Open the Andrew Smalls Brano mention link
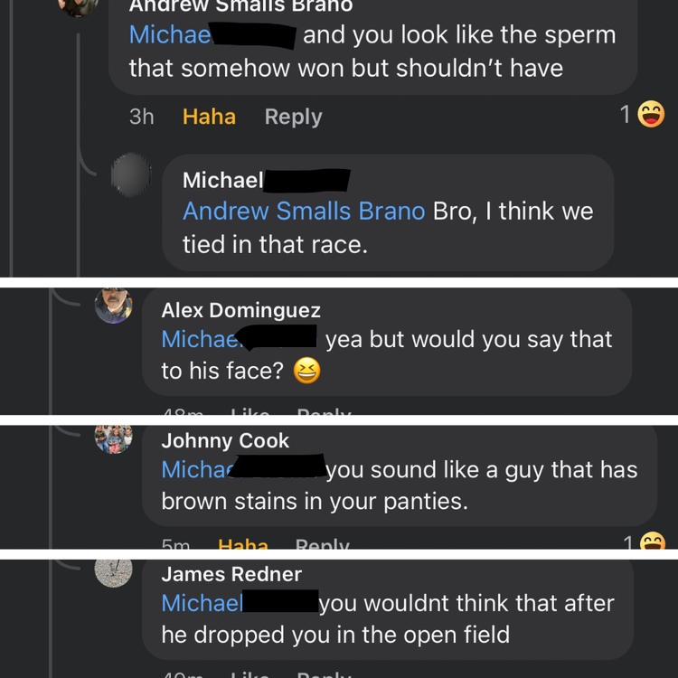Image resolution: width=678 pixels, height=678 pixels. (x=304, y=211)
